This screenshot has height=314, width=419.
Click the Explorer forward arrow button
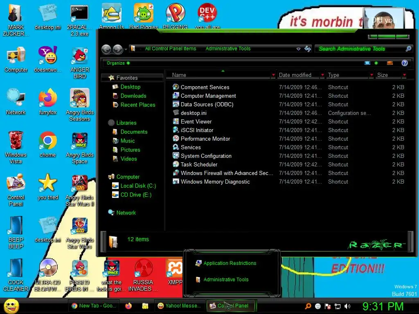pos(117,49)
